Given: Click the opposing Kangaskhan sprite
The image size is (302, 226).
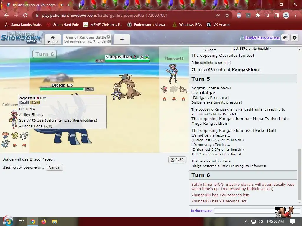Looking at the screenshot, I should coord(126,87).
